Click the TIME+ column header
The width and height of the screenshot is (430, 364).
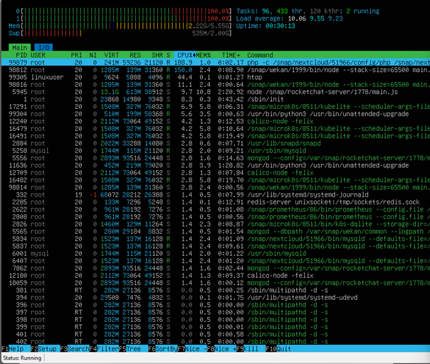tap(231, 55)
